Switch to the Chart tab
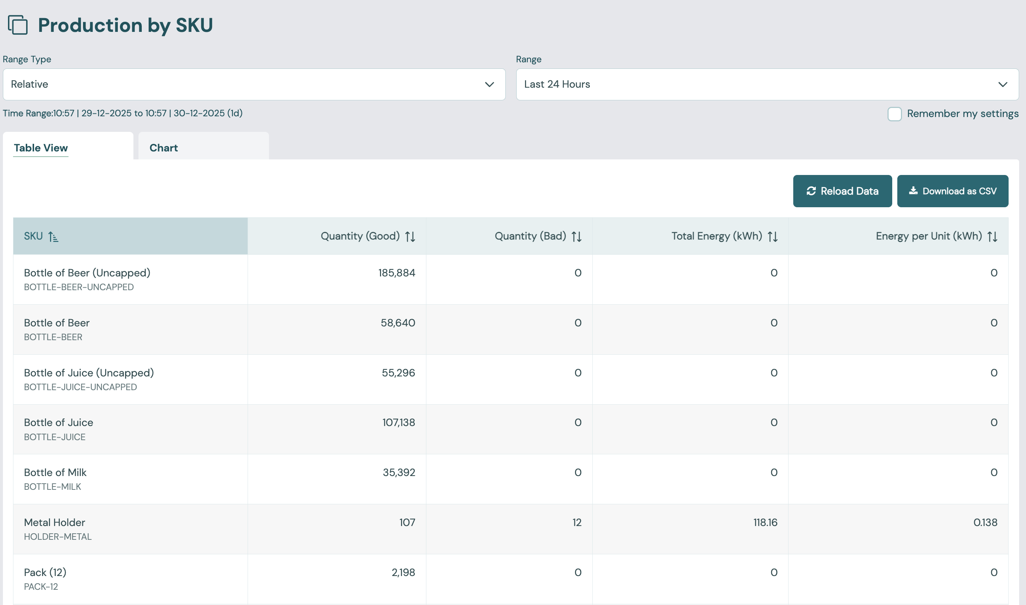Screen dimensions: 1026x605 [203, 146]
